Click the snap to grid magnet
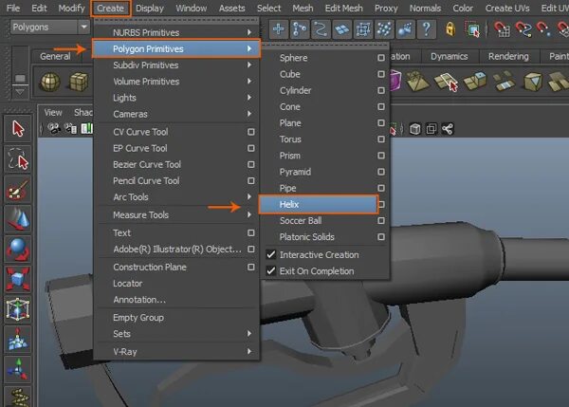The image size is (569, 407). pos(503,29)
